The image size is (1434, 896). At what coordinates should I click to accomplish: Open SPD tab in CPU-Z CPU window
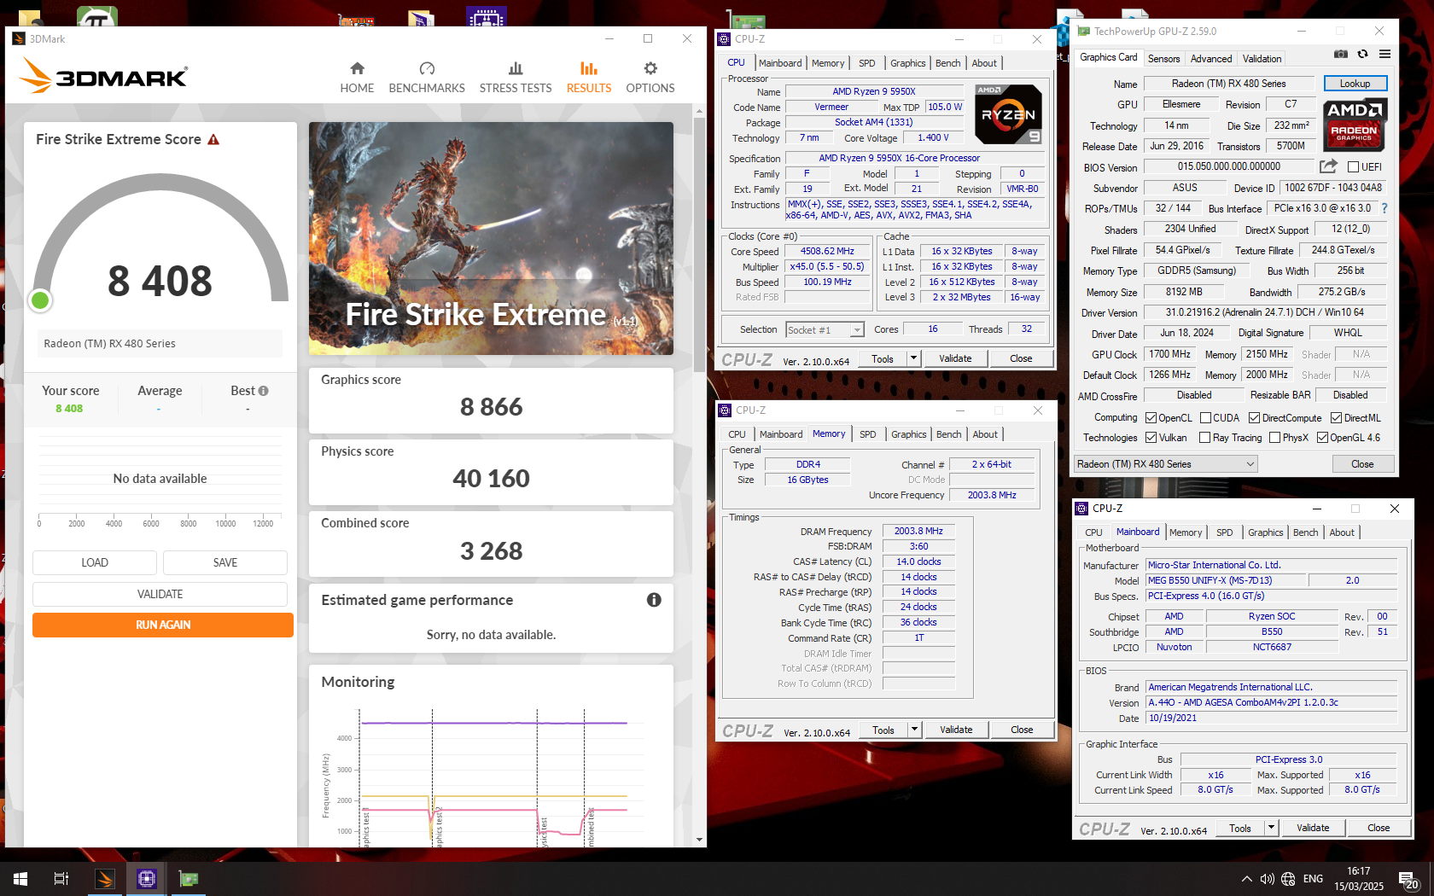866,63
